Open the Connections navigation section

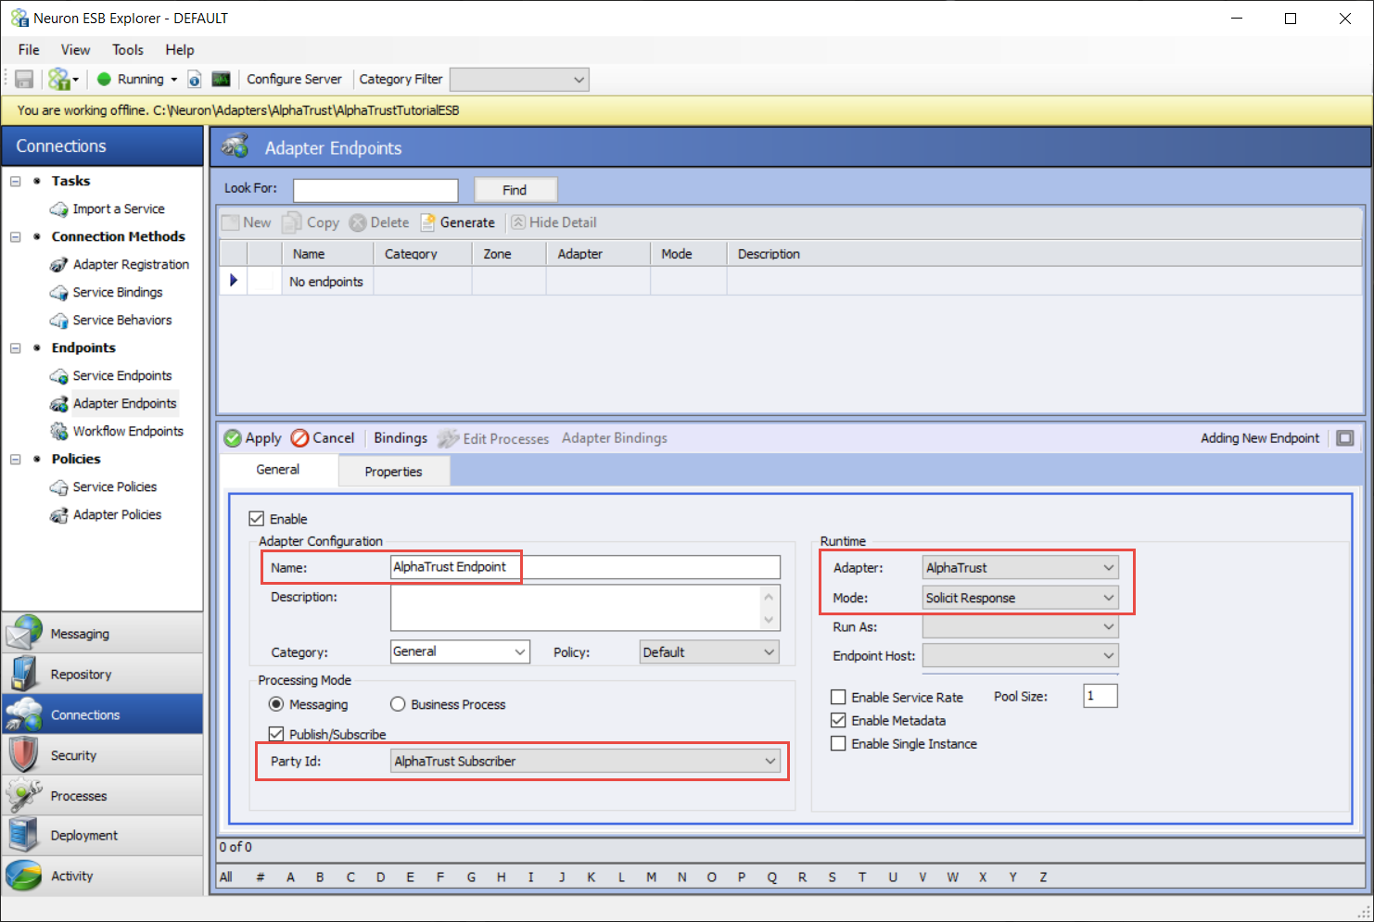pos(102,714)
